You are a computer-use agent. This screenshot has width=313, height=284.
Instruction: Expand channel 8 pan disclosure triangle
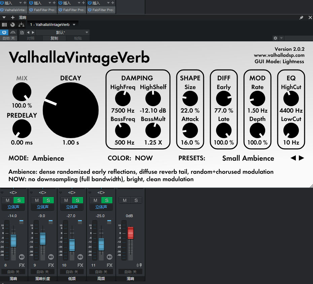click(x=2, y=193)
